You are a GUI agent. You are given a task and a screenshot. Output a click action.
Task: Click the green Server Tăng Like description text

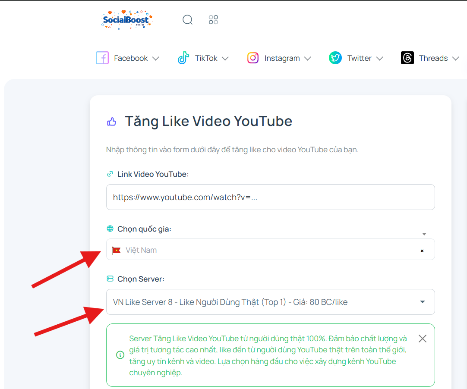click(x=268, y=355)
